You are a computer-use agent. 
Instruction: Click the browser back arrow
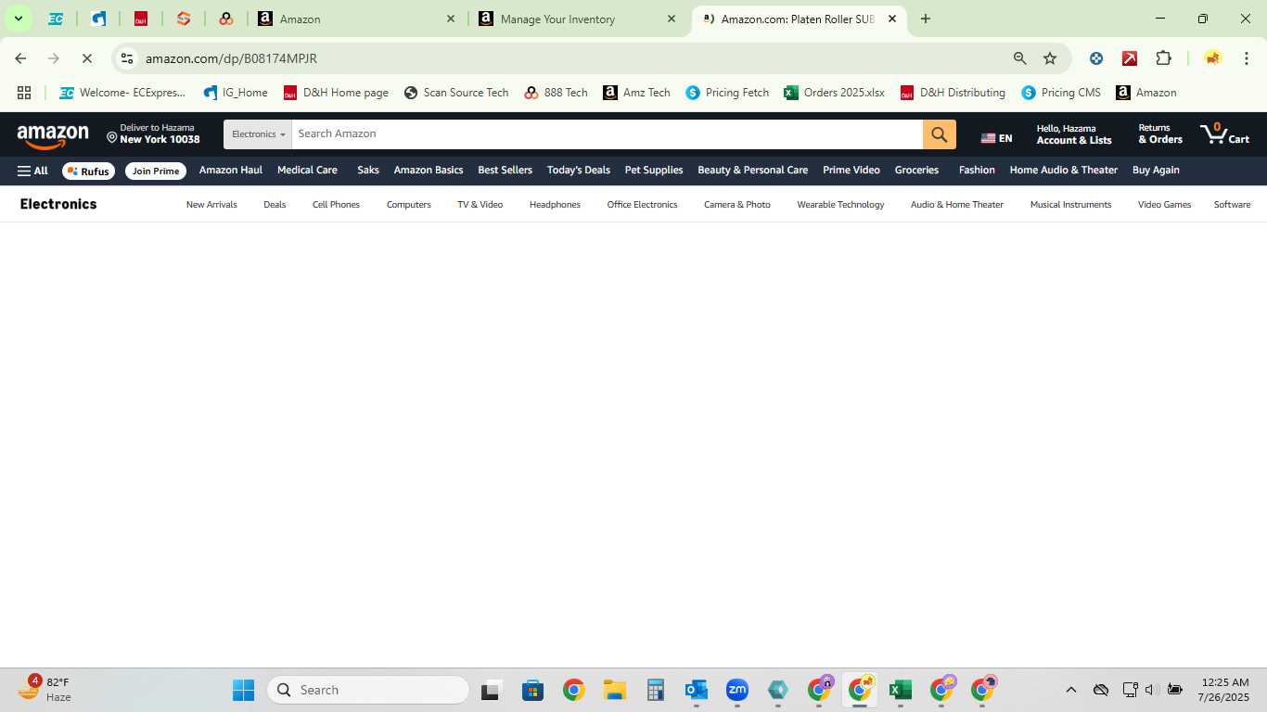click(20, 58)
